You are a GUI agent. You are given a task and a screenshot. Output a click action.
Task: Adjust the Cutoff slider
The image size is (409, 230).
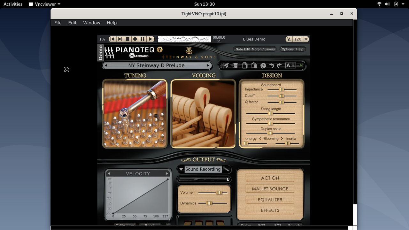pos(282,96)
